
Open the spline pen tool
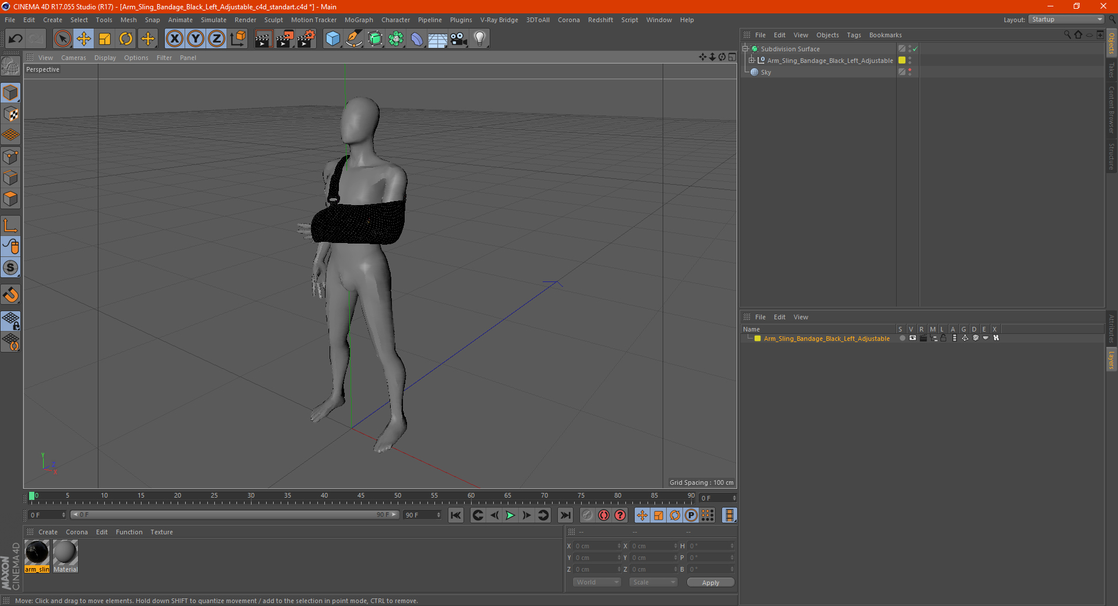(353, 39)
